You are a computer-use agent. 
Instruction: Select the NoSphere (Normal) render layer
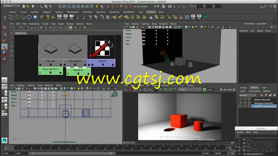coord(263,103)
